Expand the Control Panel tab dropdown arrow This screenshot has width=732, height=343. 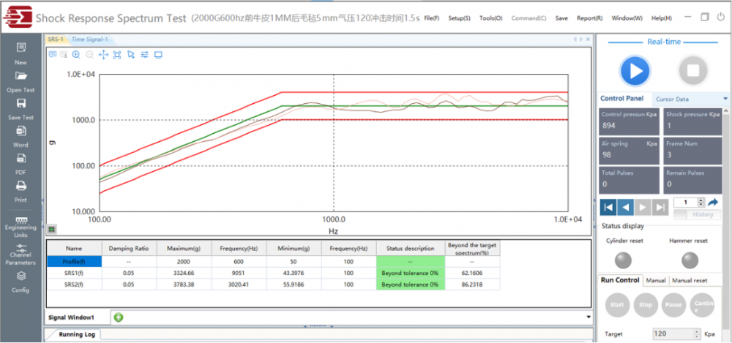[725, 99]
